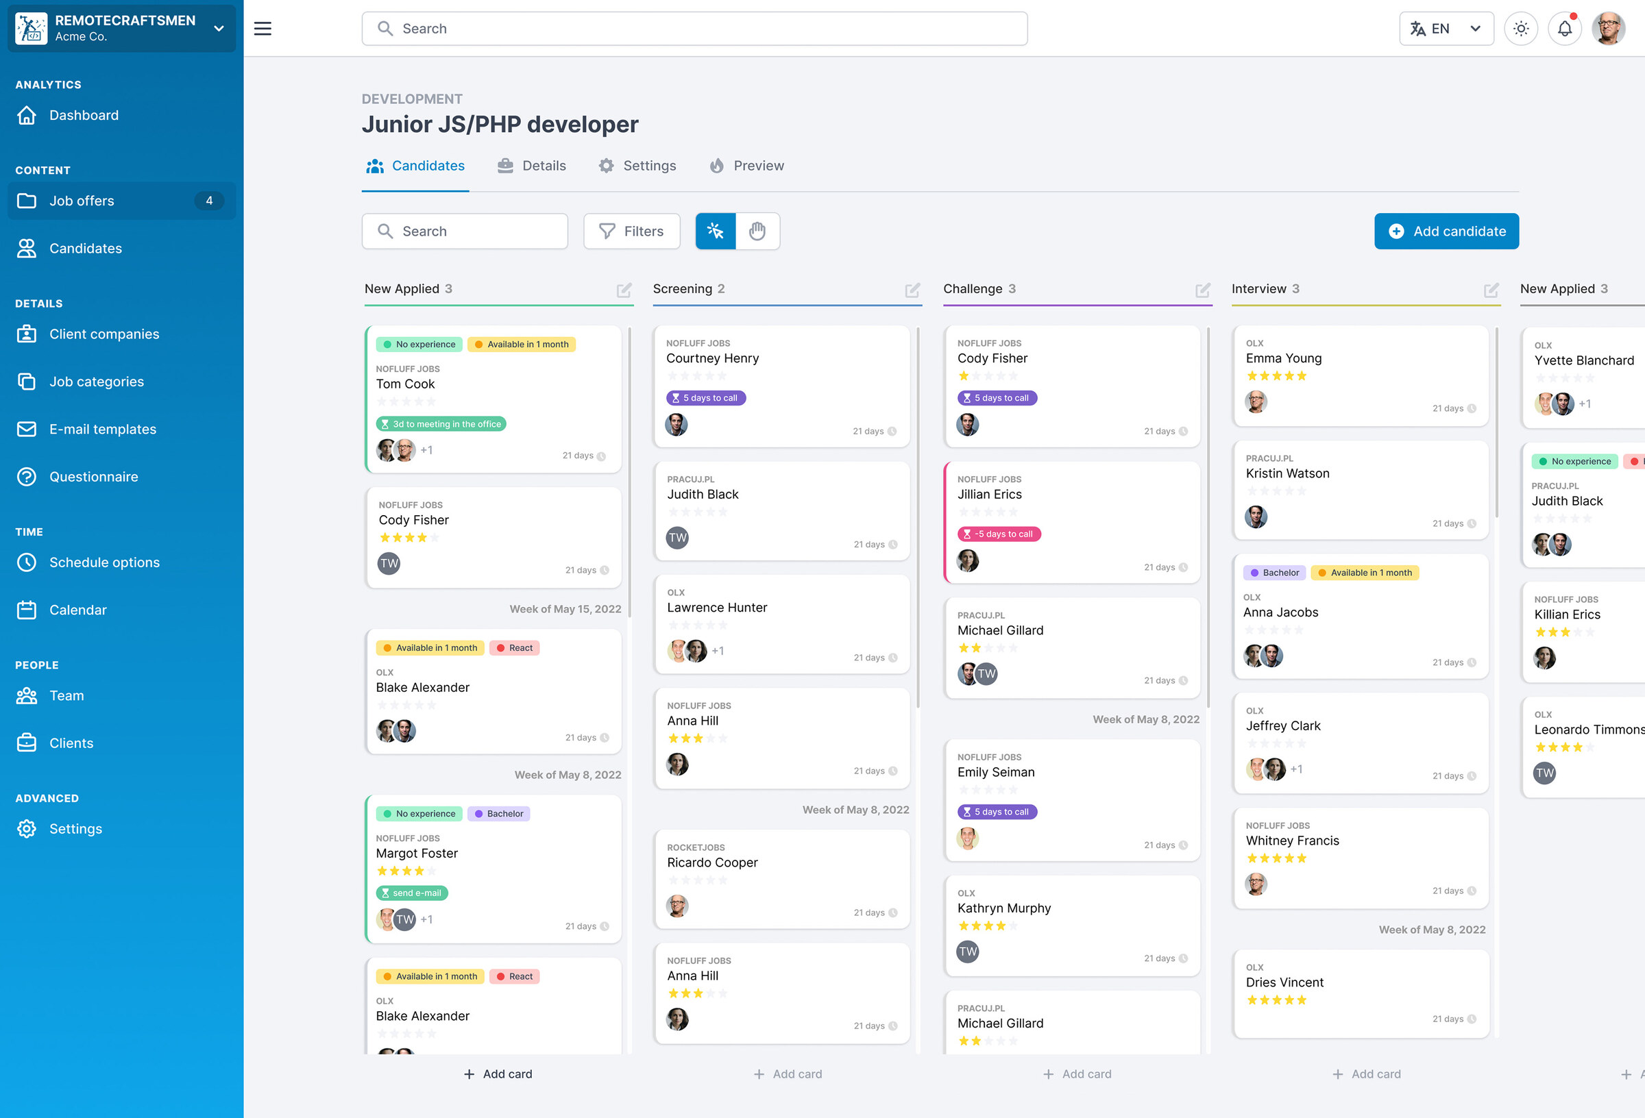Switch to the Candidates tab
The width and height of the screenshot is (1645, 1118).
(415, 166)
